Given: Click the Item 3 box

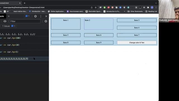Looking at the screenshot, I should click(137, 20).
